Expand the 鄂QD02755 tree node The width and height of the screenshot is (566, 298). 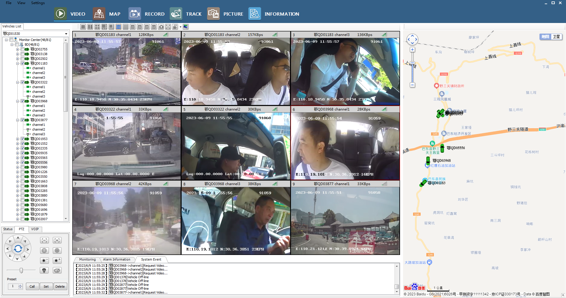click(x=17, y=49)
